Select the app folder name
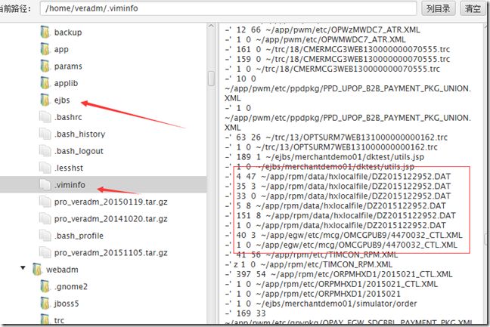The image size is (490, 327). tap(61, 49)
